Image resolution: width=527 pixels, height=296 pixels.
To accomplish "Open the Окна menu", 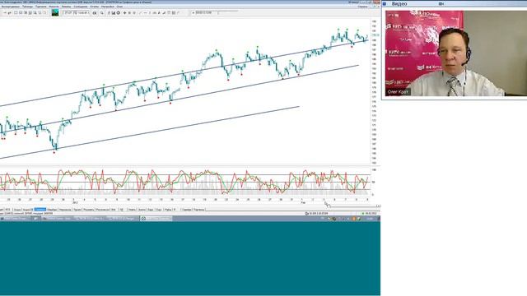I will [x=119, y=7].
